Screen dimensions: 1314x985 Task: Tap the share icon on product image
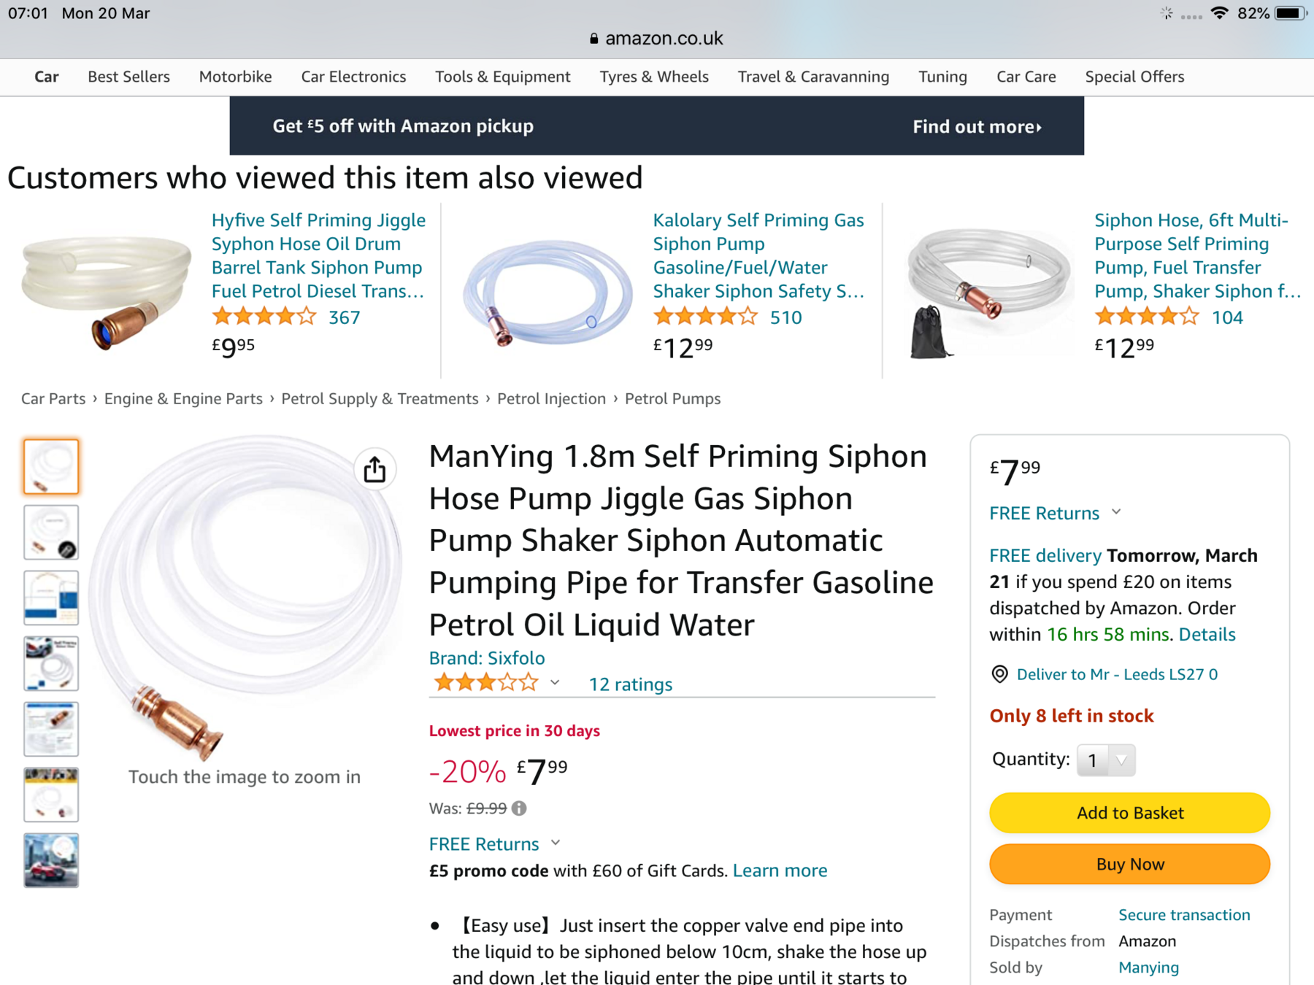pos(374,469)
